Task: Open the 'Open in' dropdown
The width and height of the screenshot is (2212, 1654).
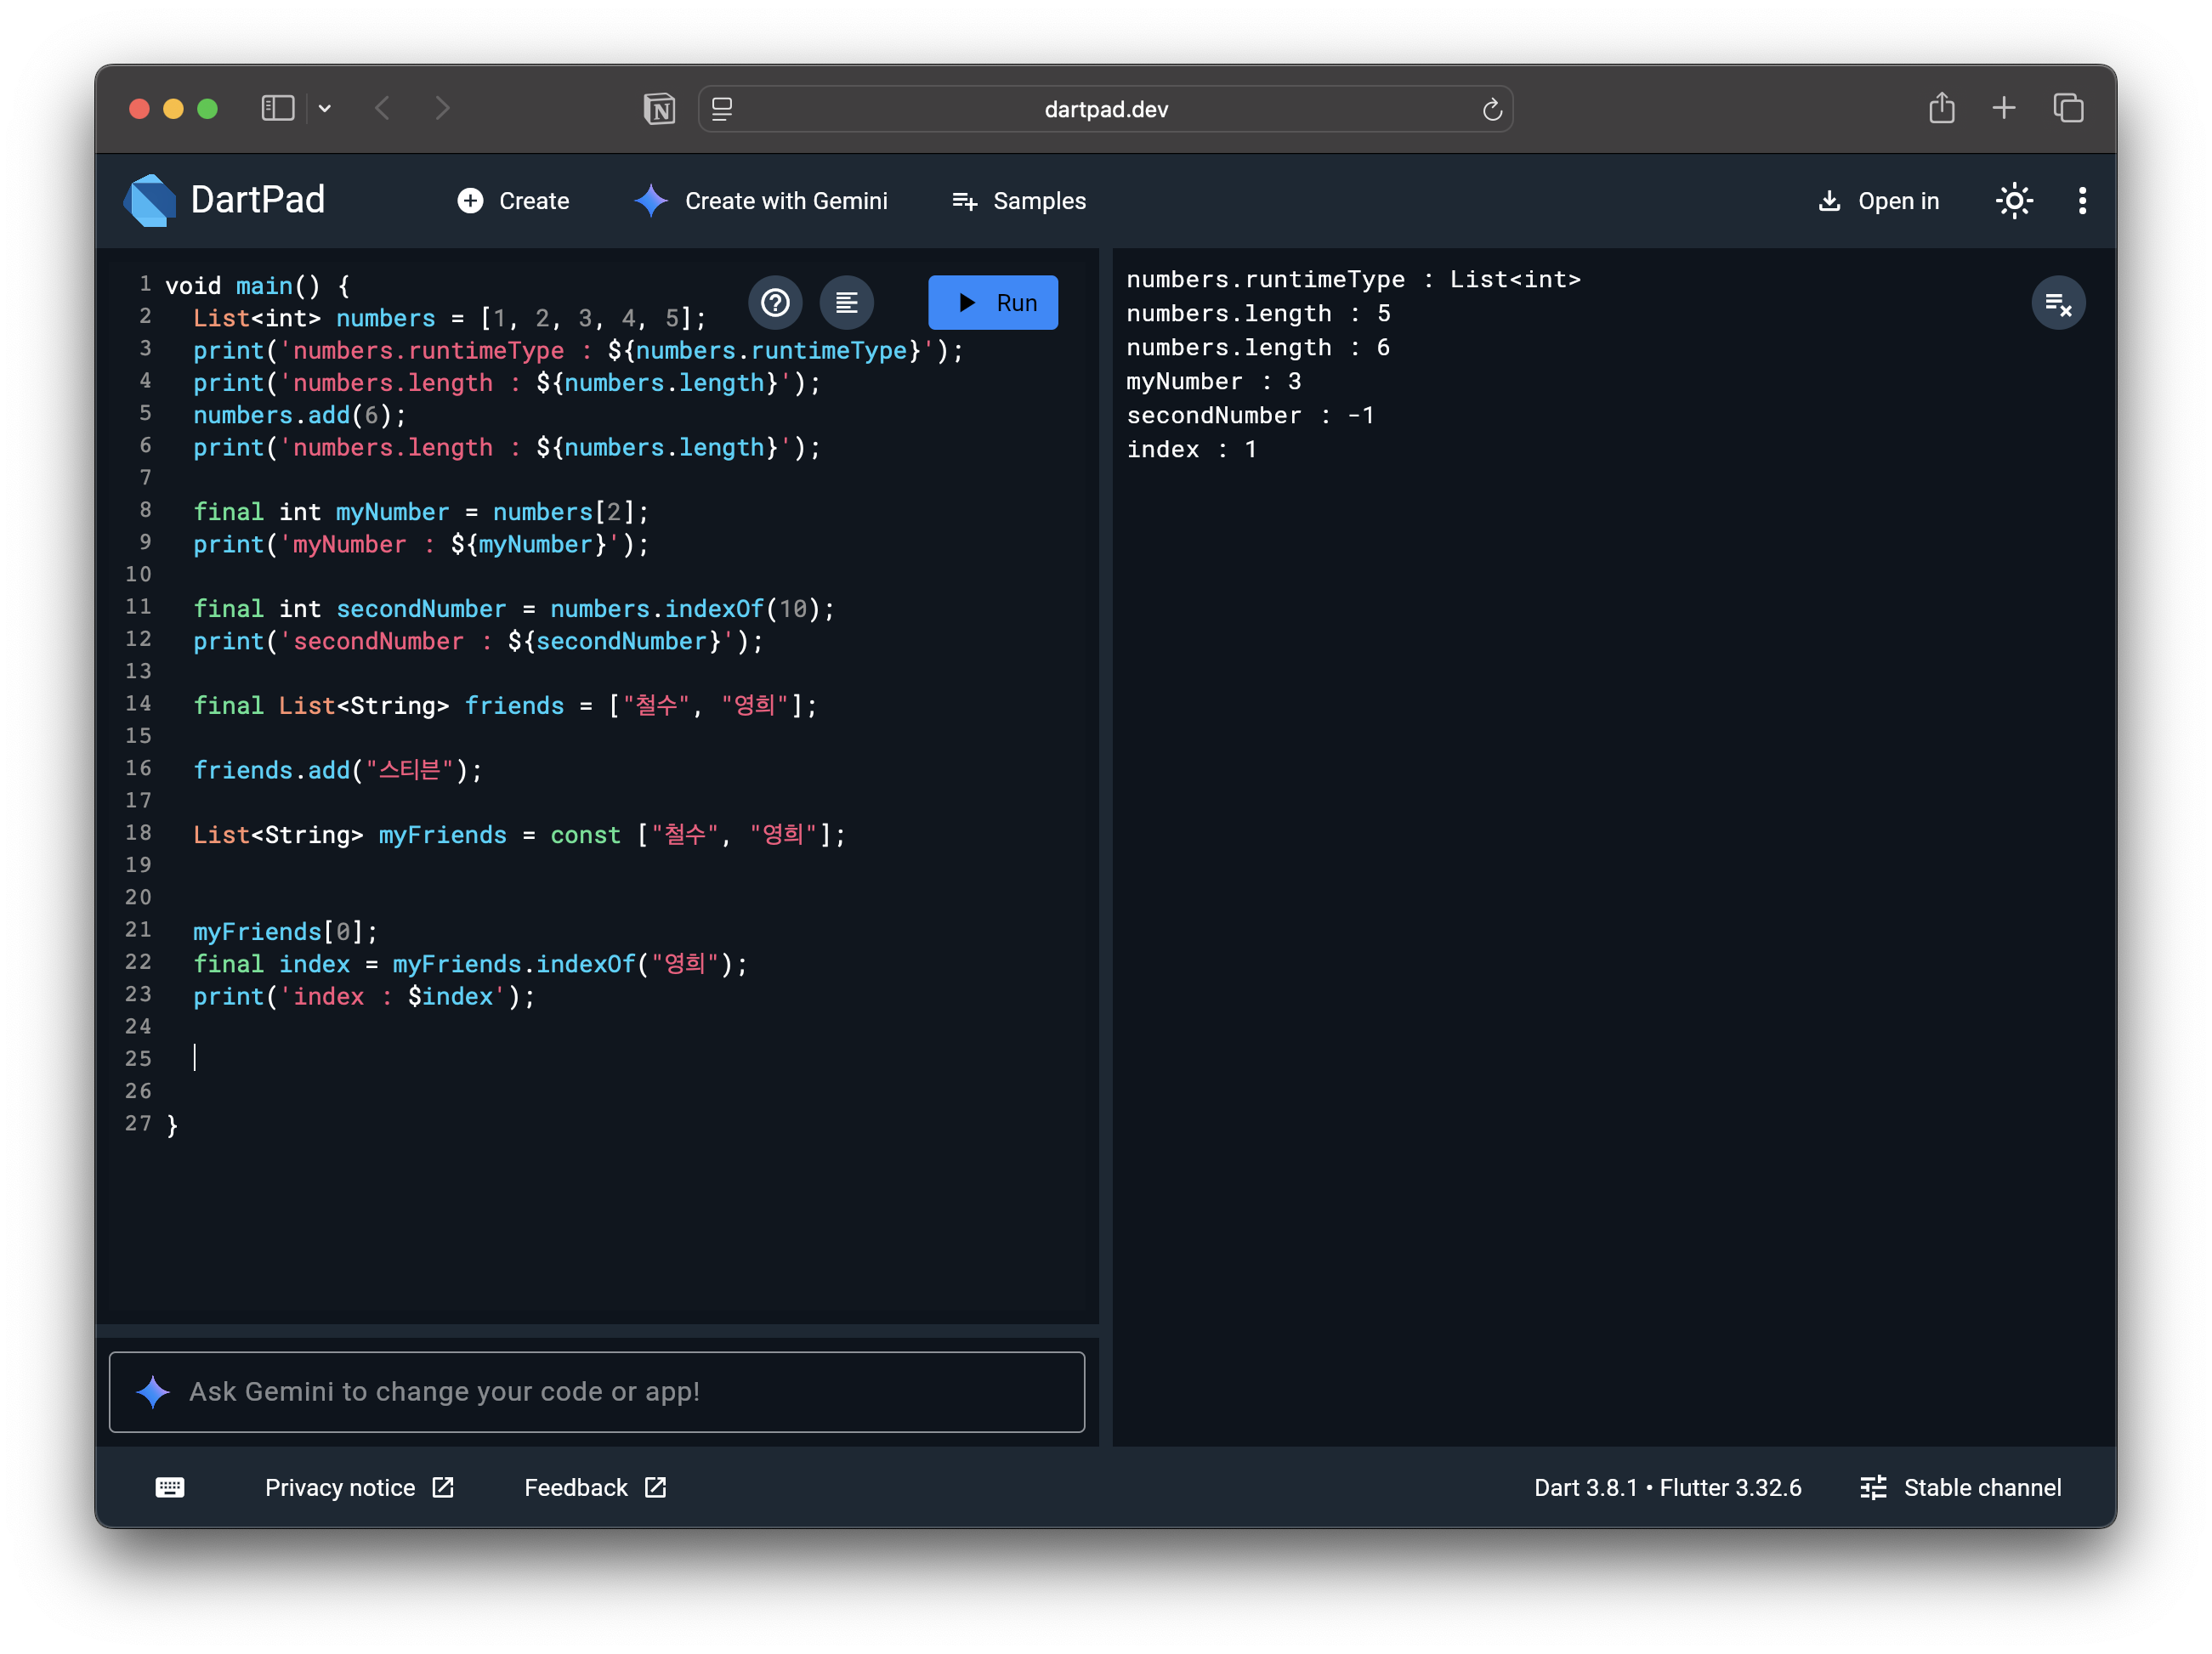Action: (x=1878, y=201)
